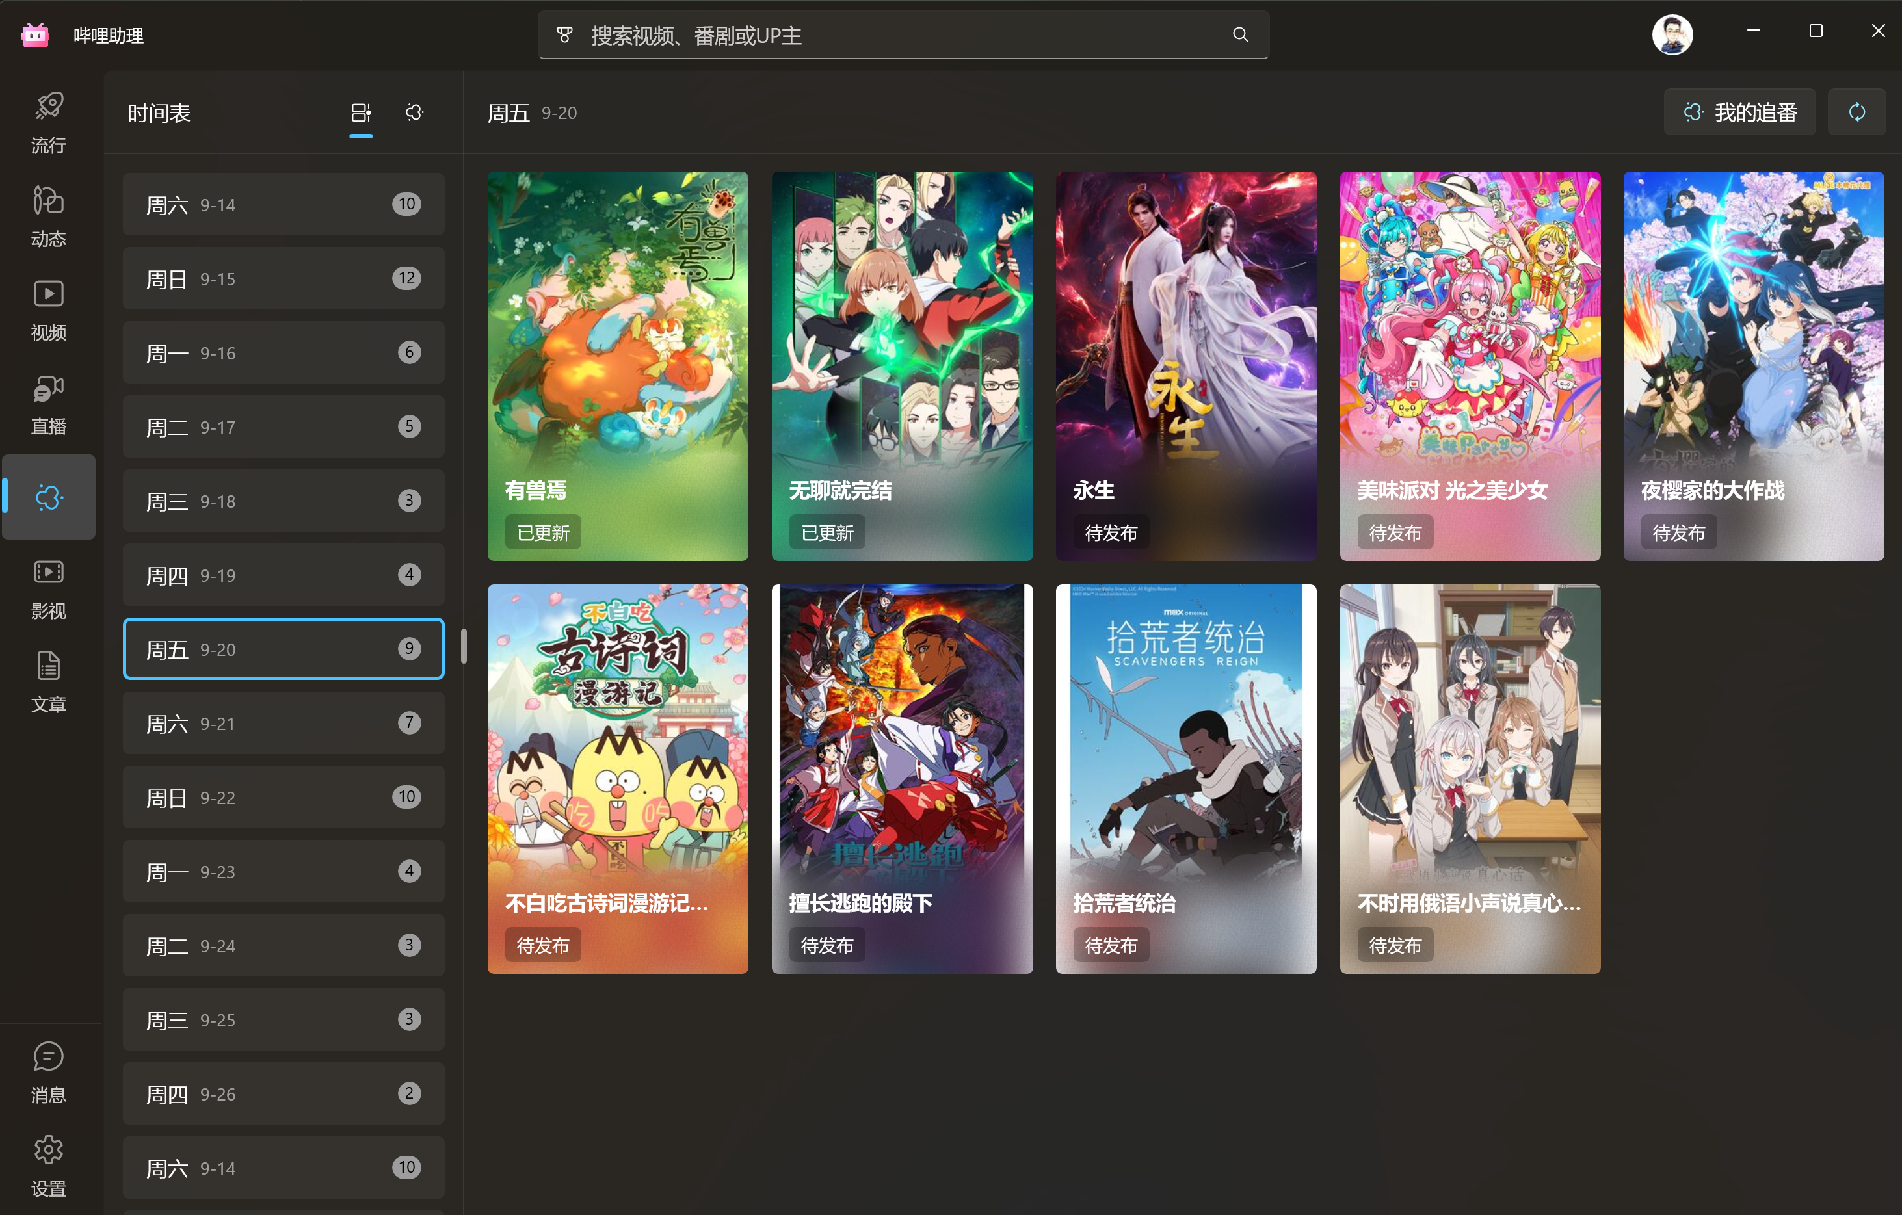The width and height of the screenshot is (1902, 1215).
Task: Open the 拾荒者统治 card
Action: point(1186,779)
